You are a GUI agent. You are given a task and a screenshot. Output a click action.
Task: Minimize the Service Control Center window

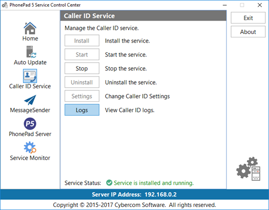[x=225, y=5]
